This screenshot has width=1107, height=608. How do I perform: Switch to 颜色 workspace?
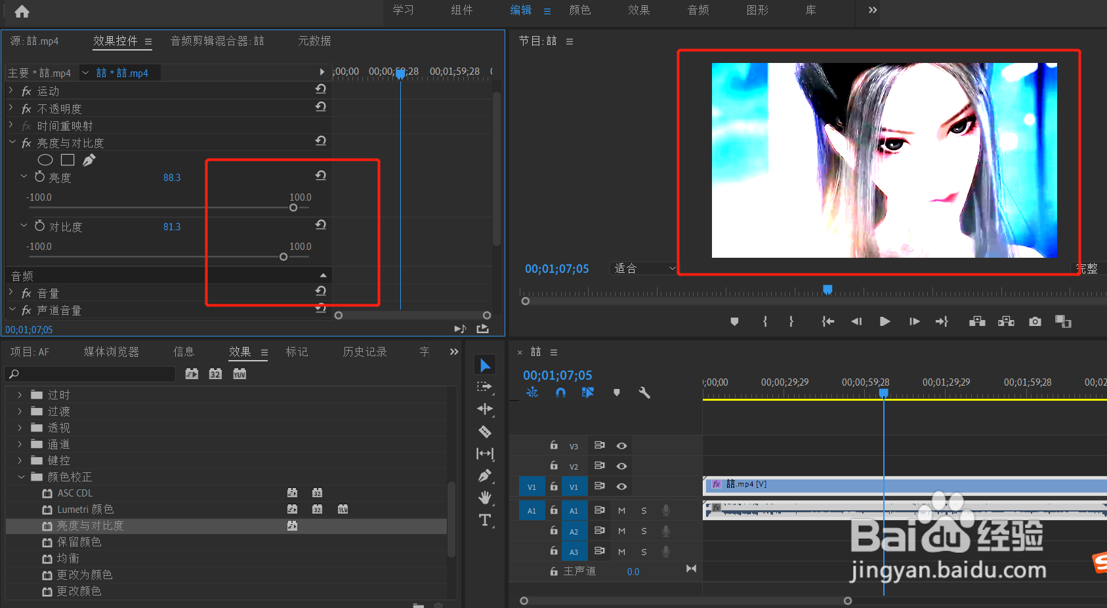[x=580, y=10]
